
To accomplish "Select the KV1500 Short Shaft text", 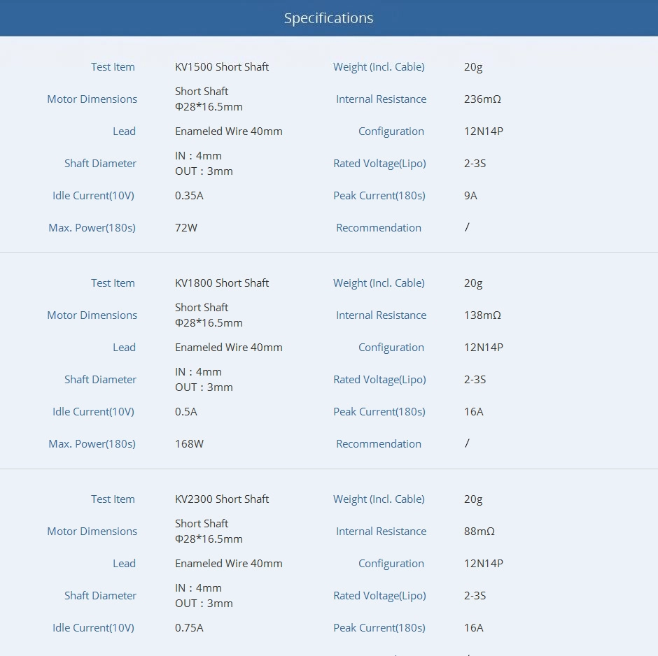I will pos(222,67).
